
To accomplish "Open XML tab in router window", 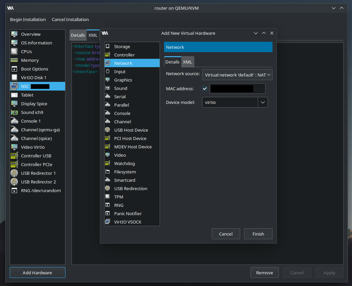I will [93, 35].
